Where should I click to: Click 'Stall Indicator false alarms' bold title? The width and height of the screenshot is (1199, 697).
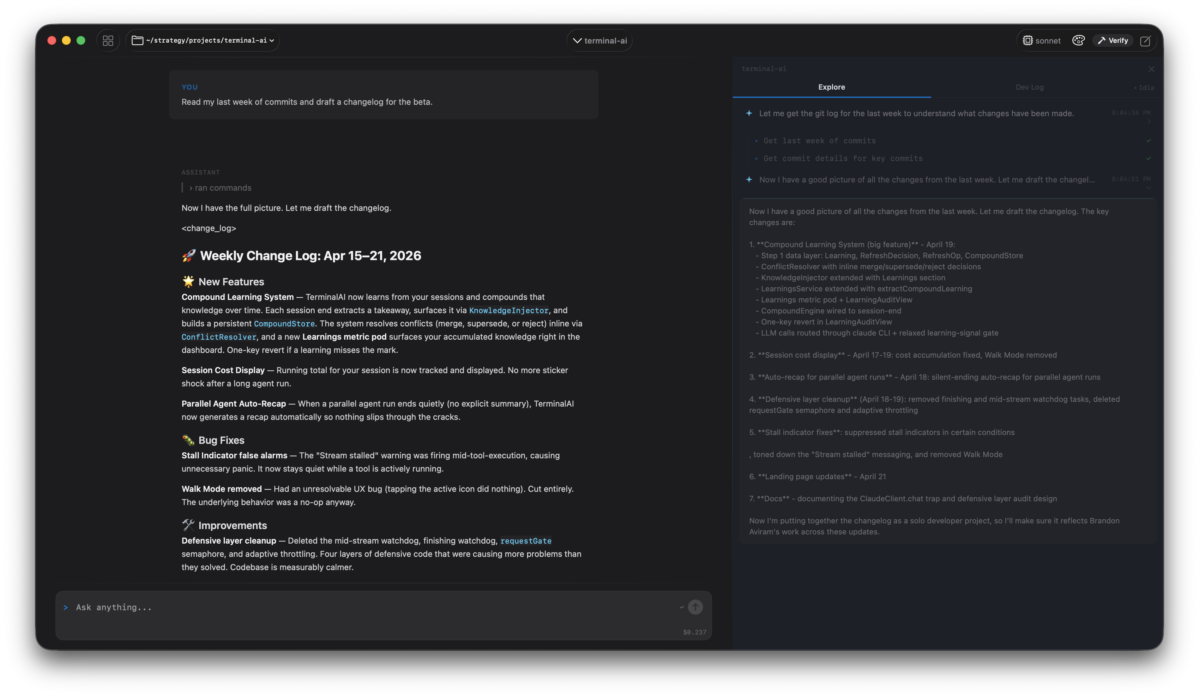[x=234, y=456]
